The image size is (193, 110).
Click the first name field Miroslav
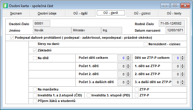coord(86,30)
